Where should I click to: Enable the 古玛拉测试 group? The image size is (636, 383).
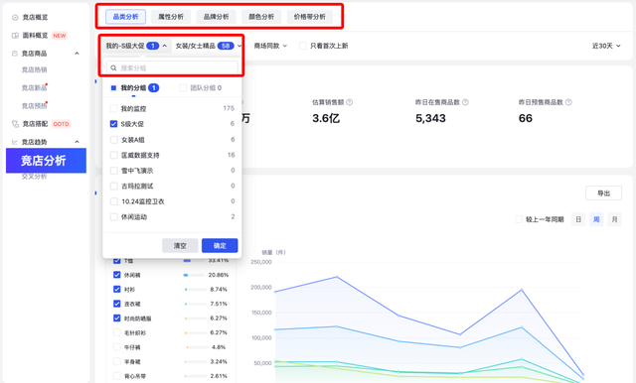click(x=114, y=186)
